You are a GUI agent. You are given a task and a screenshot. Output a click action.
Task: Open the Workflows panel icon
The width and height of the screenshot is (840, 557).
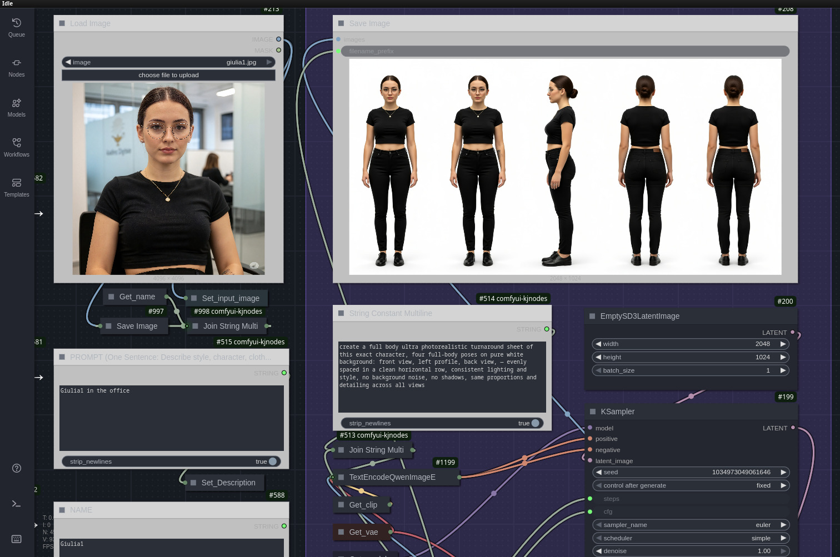coord(17,147)
